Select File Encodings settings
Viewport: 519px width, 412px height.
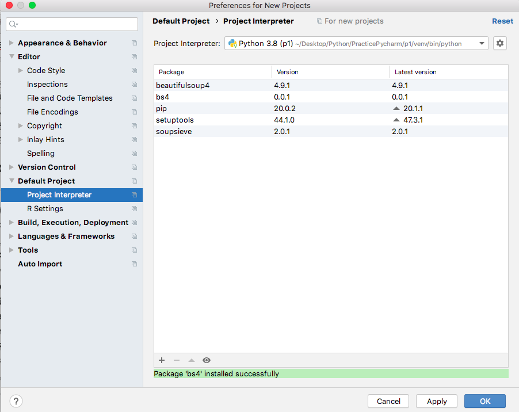coord(52,112)
